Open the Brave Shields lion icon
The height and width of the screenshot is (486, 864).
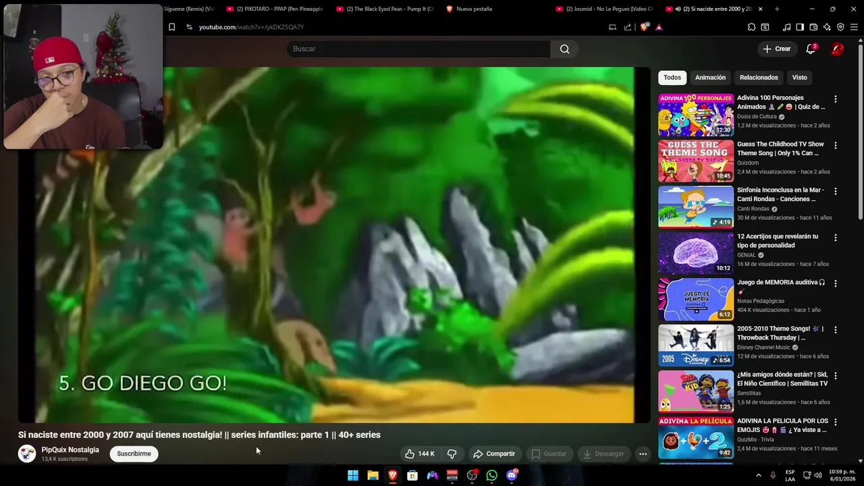coord(645,27)
